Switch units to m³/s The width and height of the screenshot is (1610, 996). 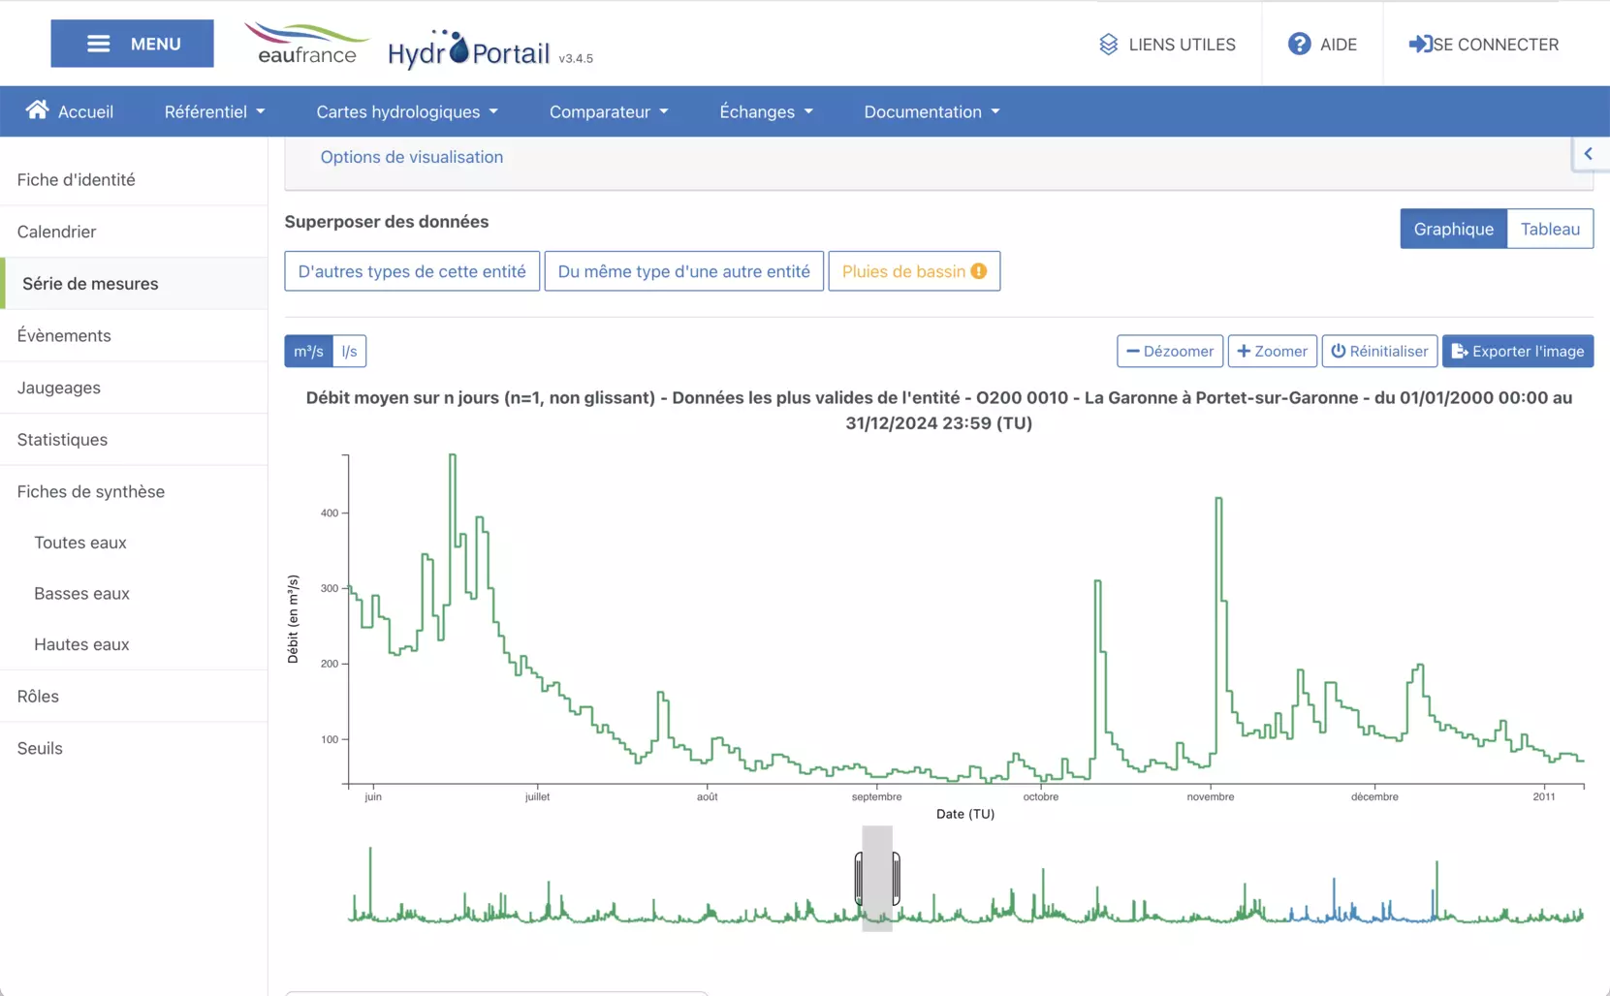[x=308, y=351]
